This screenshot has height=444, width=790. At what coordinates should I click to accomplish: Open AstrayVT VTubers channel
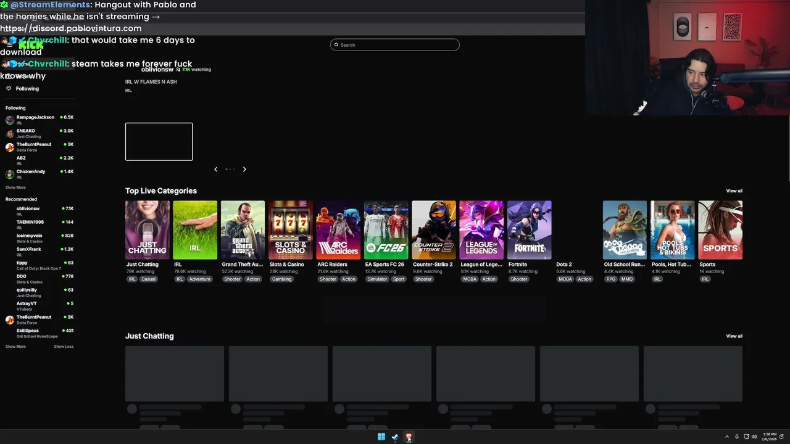pos(39,306)
